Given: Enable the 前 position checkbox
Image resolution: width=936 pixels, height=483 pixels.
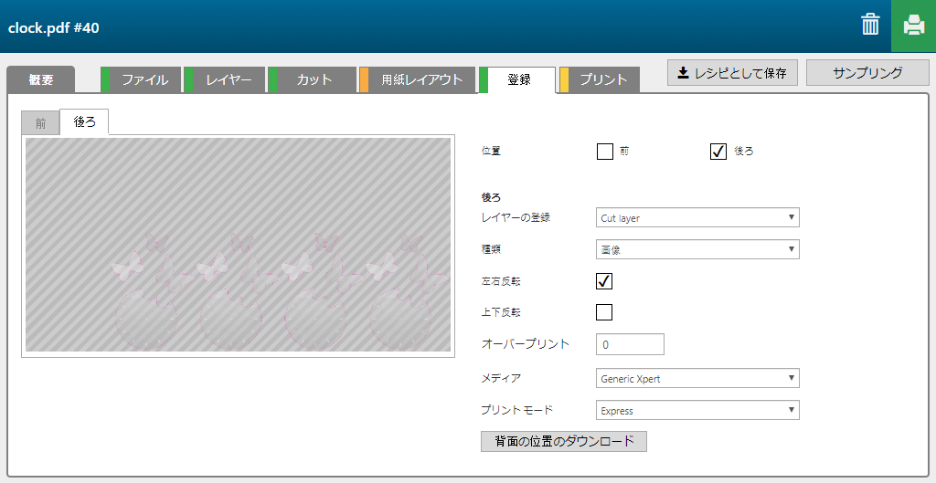Looking at the screenshot, I should click(x=605, y=152).
